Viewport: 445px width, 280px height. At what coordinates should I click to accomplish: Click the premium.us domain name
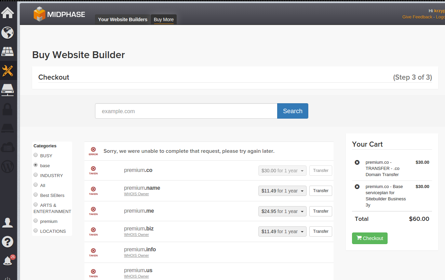coord(138,270)
